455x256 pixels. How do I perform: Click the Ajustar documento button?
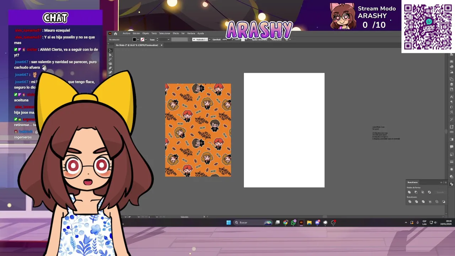[x=259, y=39]
